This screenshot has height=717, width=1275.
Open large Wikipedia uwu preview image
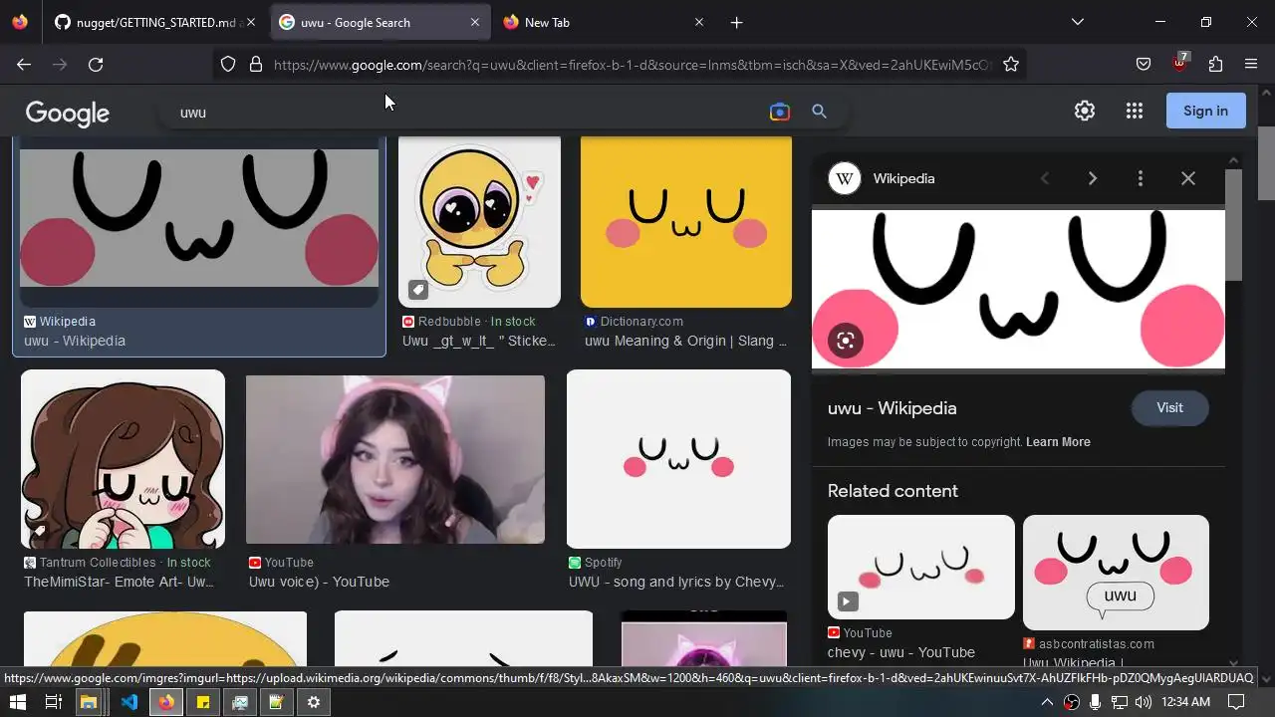click(x=1018, y=289)
